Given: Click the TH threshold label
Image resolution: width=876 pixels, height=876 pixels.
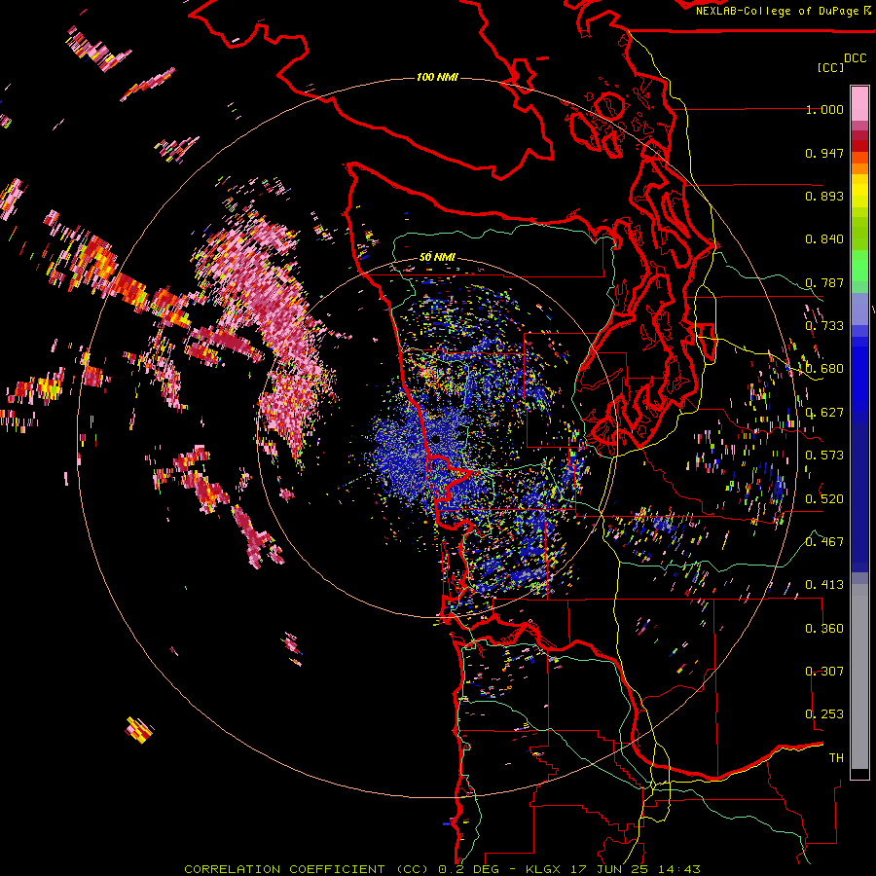Looking at the screenshot, I should coord(836,758).
